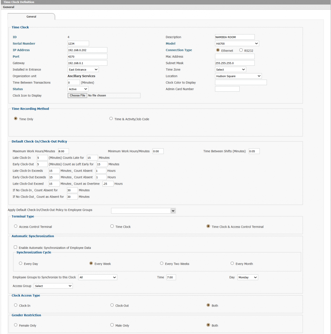
Task: Select Every Two Weeks synchronization cycle
Action: tap(162, 263)
